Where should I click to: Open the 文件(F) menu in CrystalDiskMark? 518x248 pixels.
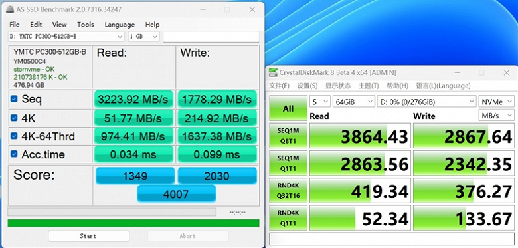(279, 86)
